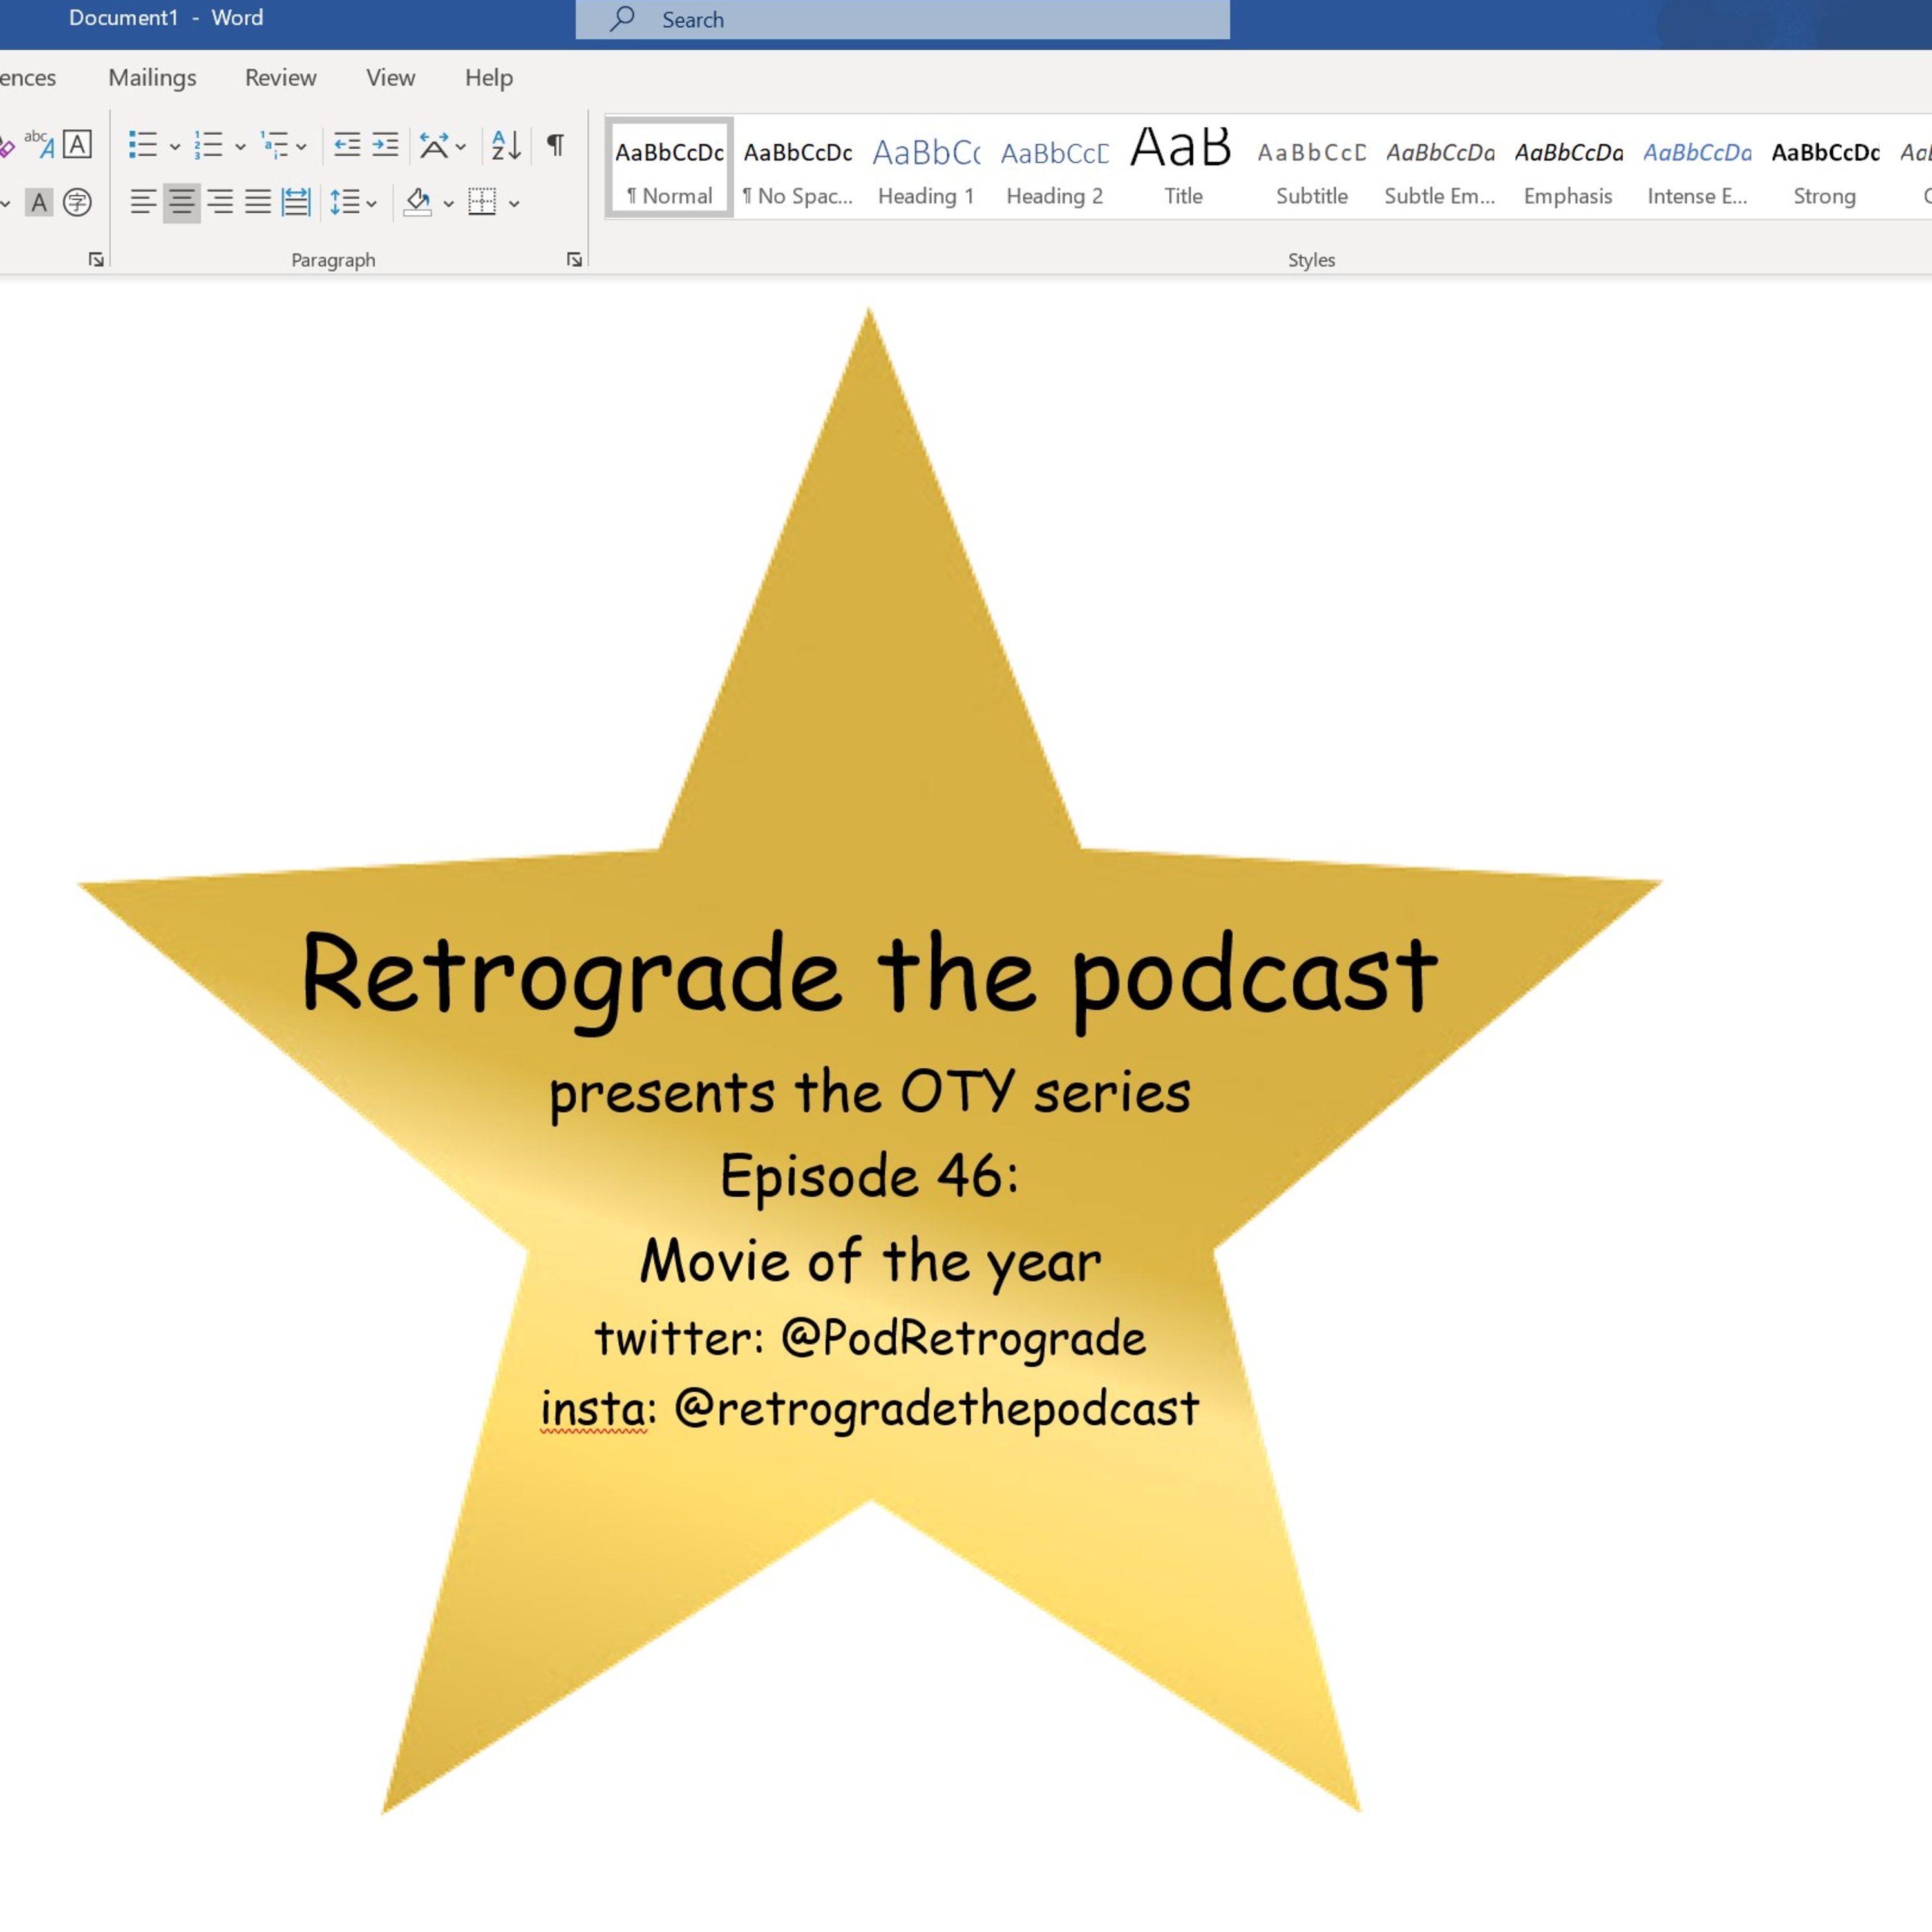Show paragraph marks with pilcrow icon
This screenshot has height=1932, width=1932.
[x=555, y=144]
